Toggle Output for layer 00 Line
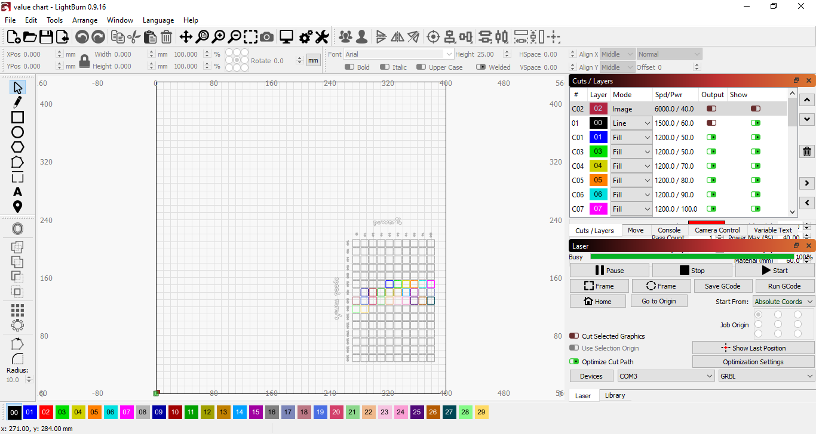Image resolution: width=816 pixels, height=434 pixels. click(x=711, y=123)
